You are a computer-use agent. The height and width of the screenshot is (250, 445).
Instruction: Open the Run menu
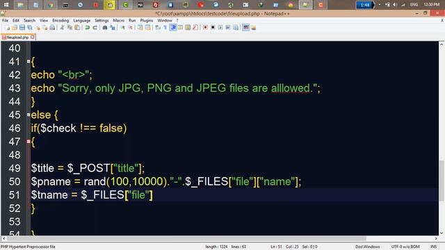pos(132,20)
